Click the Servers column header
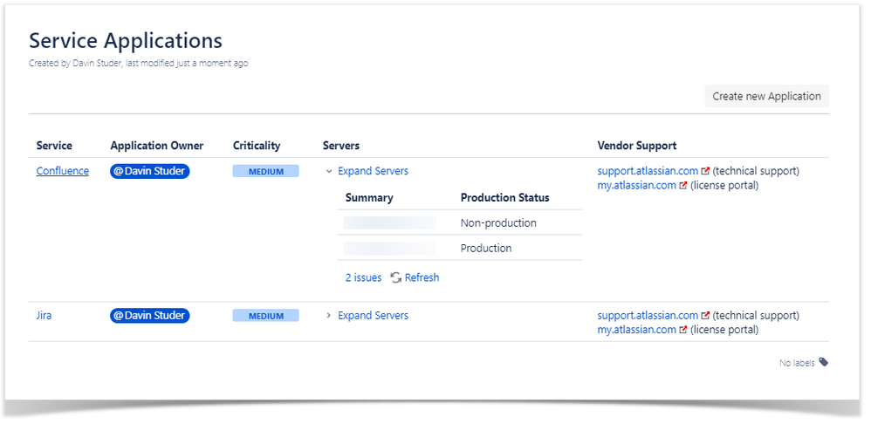This screenshot has width=871, height=424. [x=341, y=146]
